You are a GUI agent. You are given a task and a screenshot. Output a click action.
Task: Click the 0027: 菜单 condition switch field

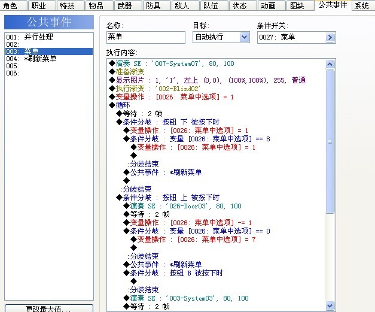pos(291,37)
